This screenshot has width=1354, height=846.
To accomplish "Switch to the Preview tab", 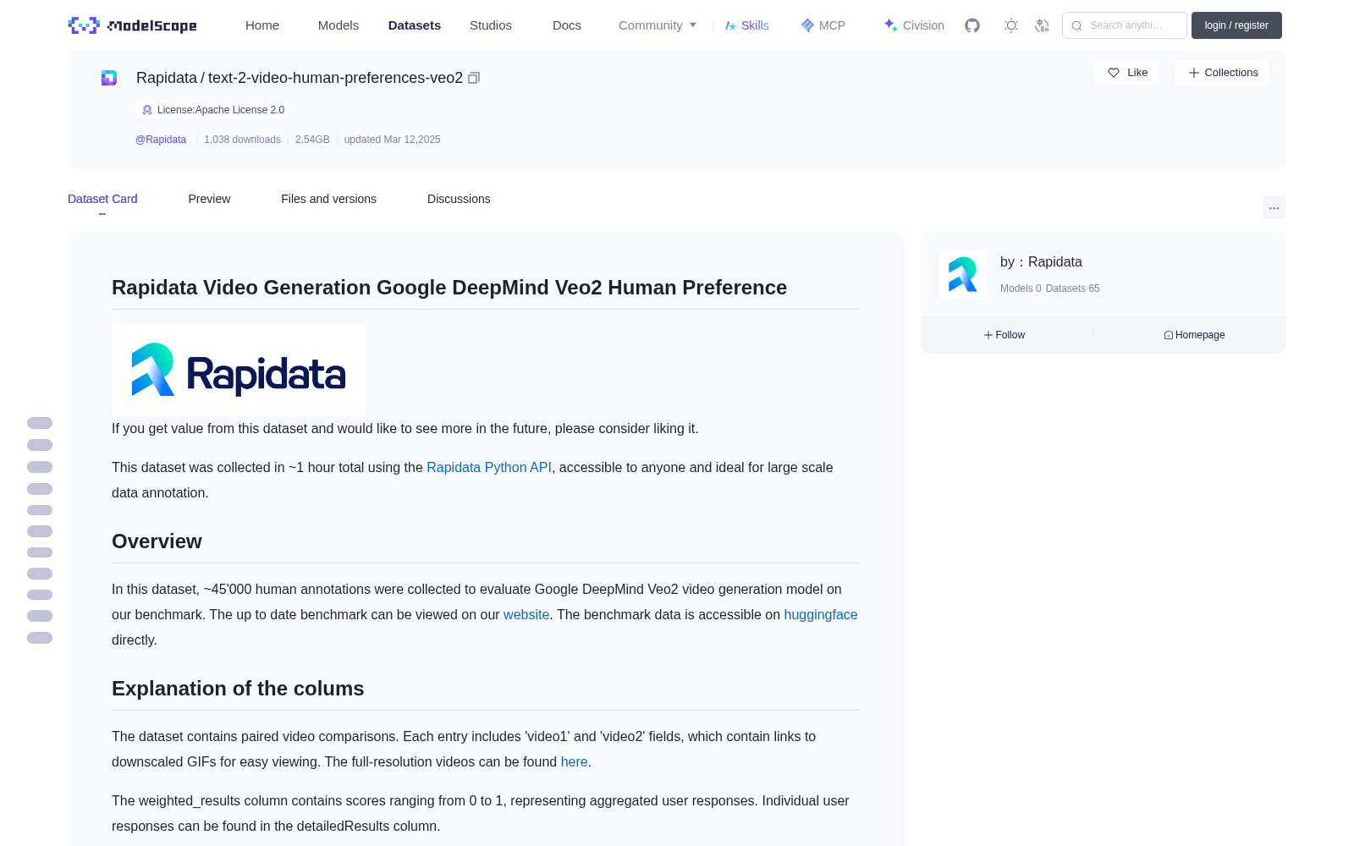I will click(x=209, y=199).
